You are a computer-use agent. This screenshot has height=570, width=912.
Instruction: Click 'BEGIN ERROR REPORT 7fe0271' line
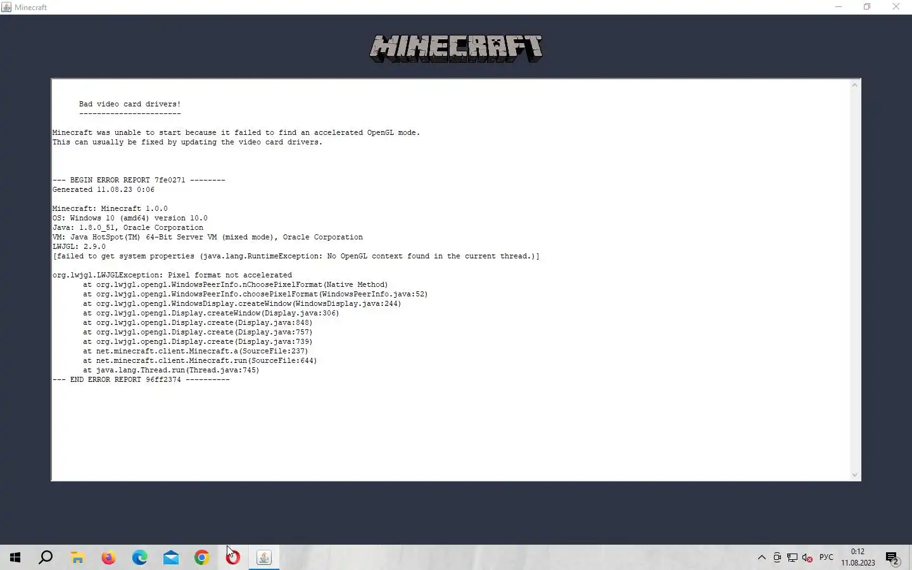(x=139, y=180)
